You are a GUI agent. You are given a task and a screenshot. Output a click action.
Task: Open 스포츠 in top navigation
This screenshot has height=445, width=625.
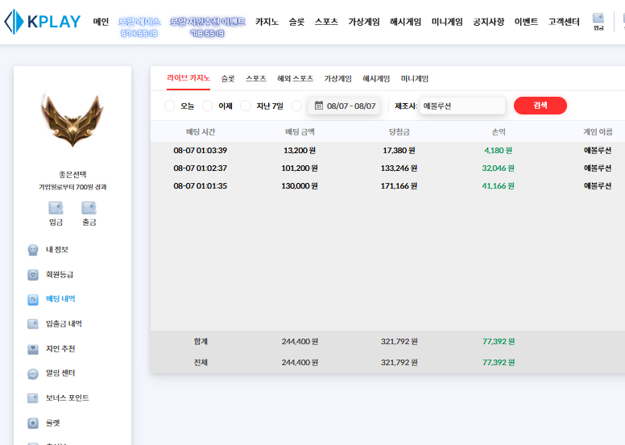326,22
